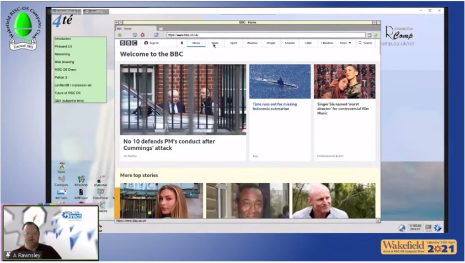465x263 pixels.
Task: Click the page icon right of the URL bar
Action: (369, 35)
